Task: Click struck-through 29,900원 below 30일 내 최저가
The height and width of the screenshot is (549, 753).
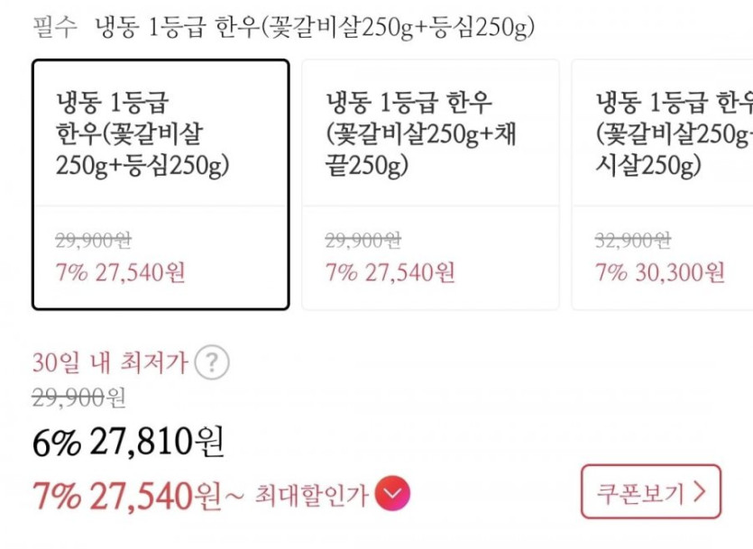Action: tap(79, 397)
